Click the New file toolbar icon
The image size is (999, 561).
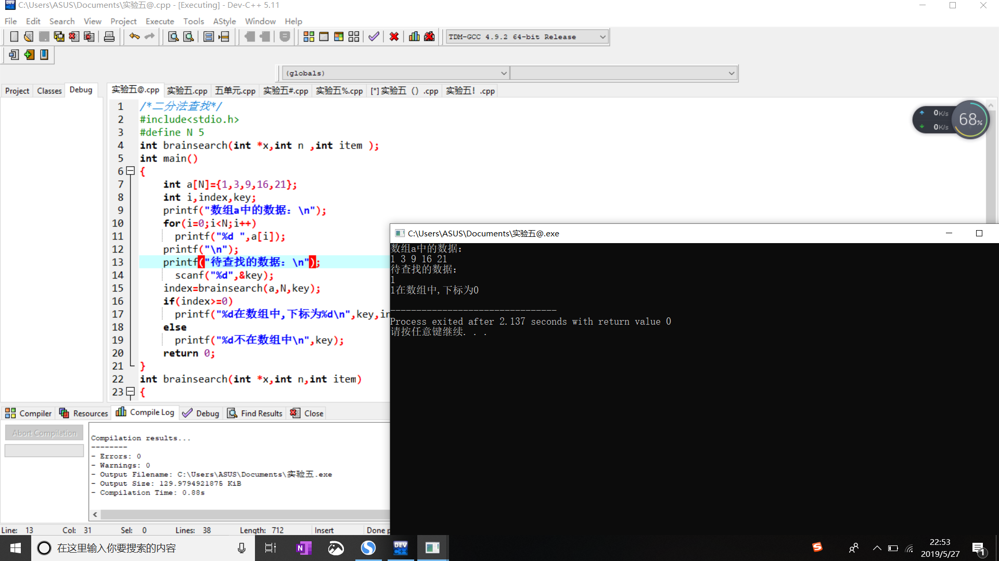pyautogui.click(x=14, y=37)
